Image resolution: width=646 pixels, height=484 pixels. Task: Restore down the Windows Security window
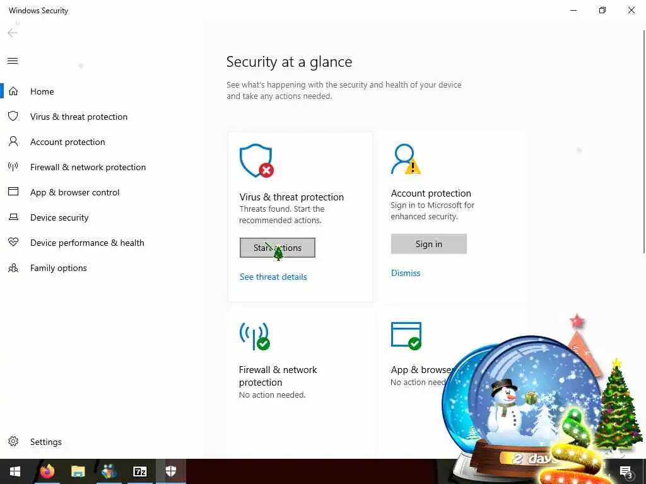(x=602, y=10)
